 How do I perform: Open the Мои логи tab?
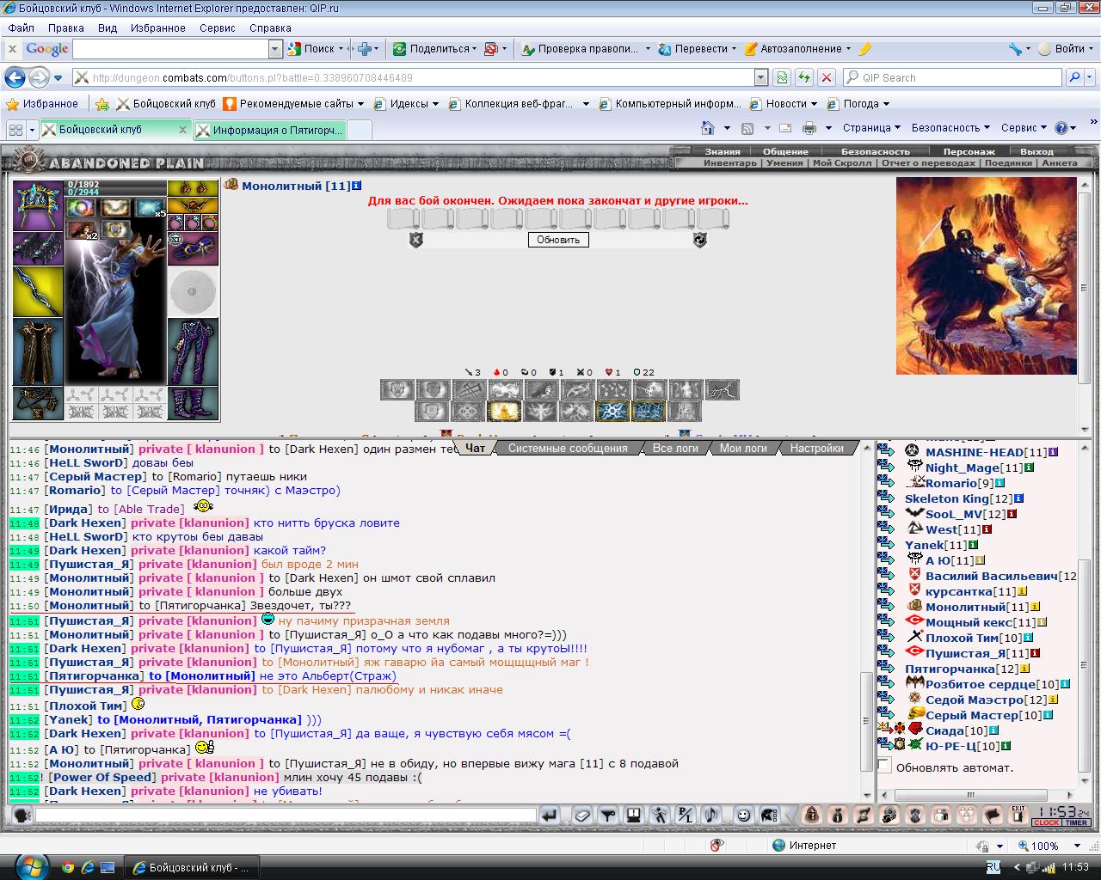tap(743, 448)
